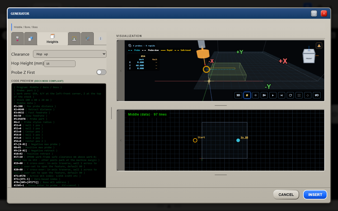
Task: Click the Hop Height input field
Action: pos(60,64)
